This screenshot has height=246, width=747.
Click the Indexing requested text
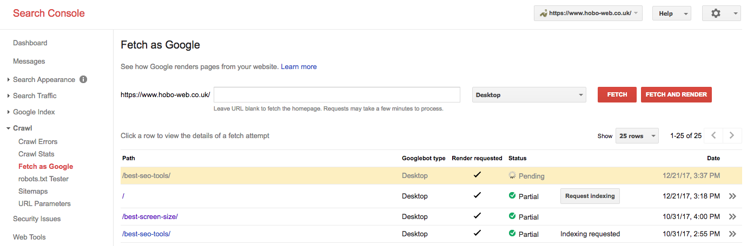[x=590, y=234]
